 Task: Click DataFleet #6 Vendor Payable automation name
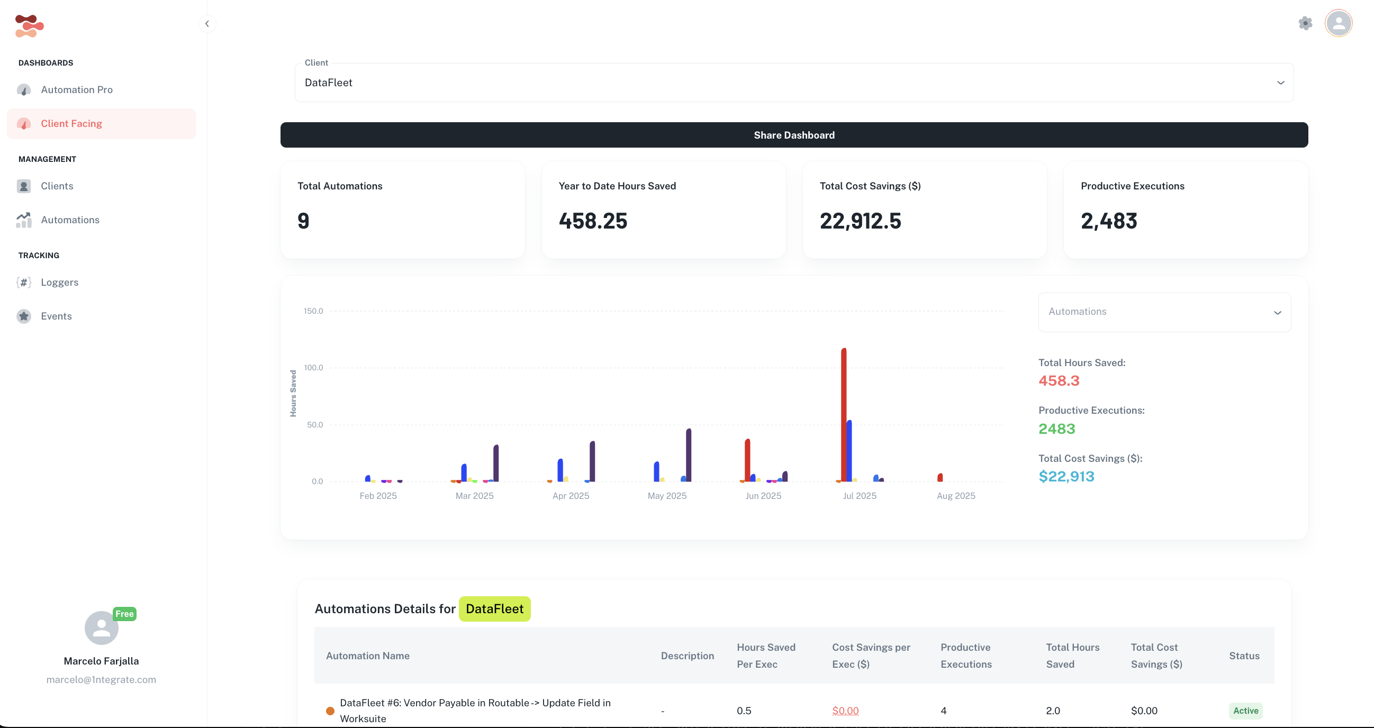(475, 711)
